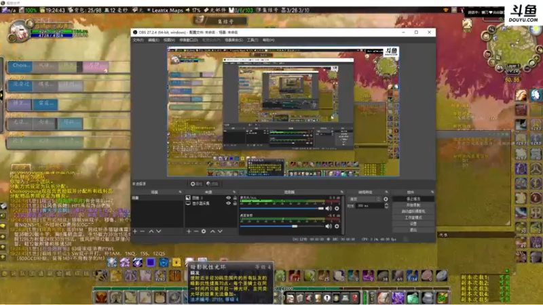Click the 滤镜 filters button above sources
543x305 pixels.
point(212,184)
